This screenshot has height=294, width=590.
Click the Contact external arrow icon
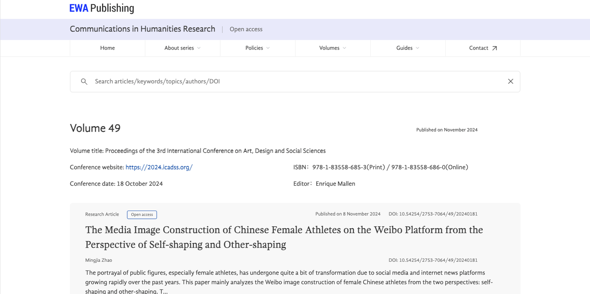[495, 48]
